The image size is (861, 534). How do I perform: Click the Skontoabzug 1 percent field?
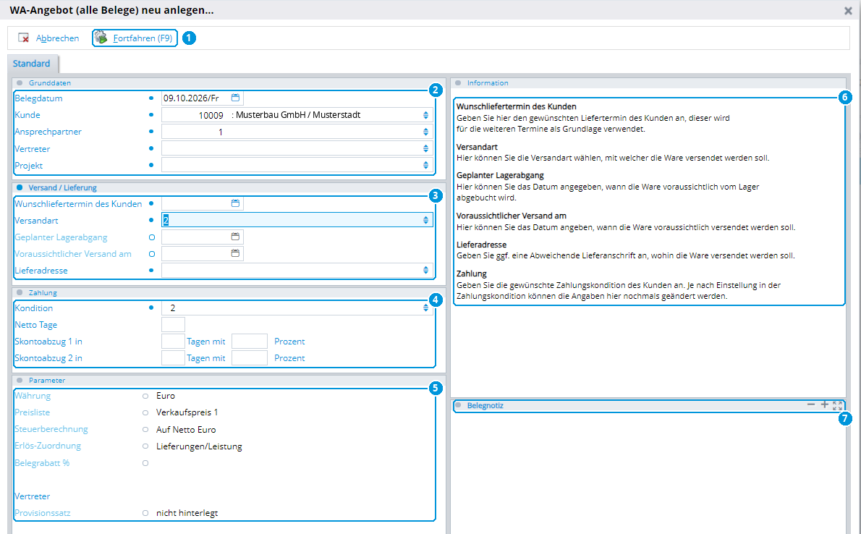click(x=250, y=342)
